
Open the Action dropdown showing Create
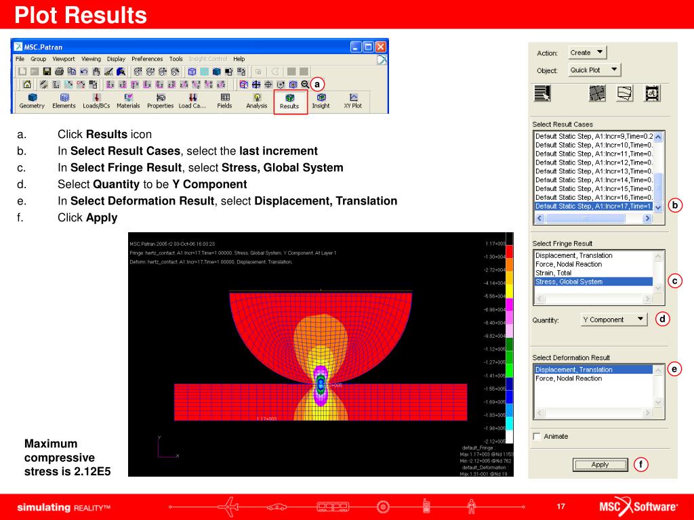point(587,52)
